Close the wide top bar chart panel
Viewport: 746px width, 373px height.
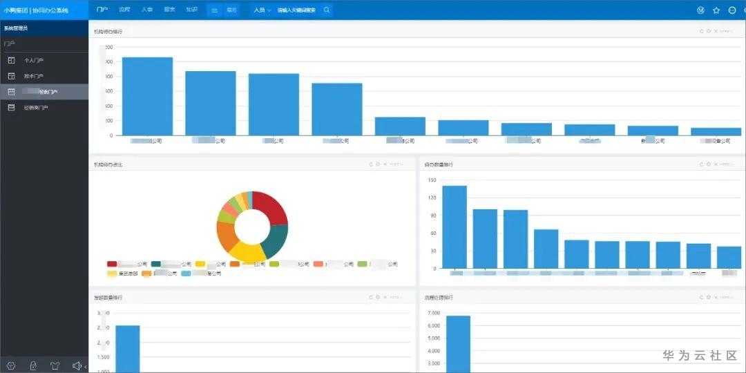tap(715, 31)
